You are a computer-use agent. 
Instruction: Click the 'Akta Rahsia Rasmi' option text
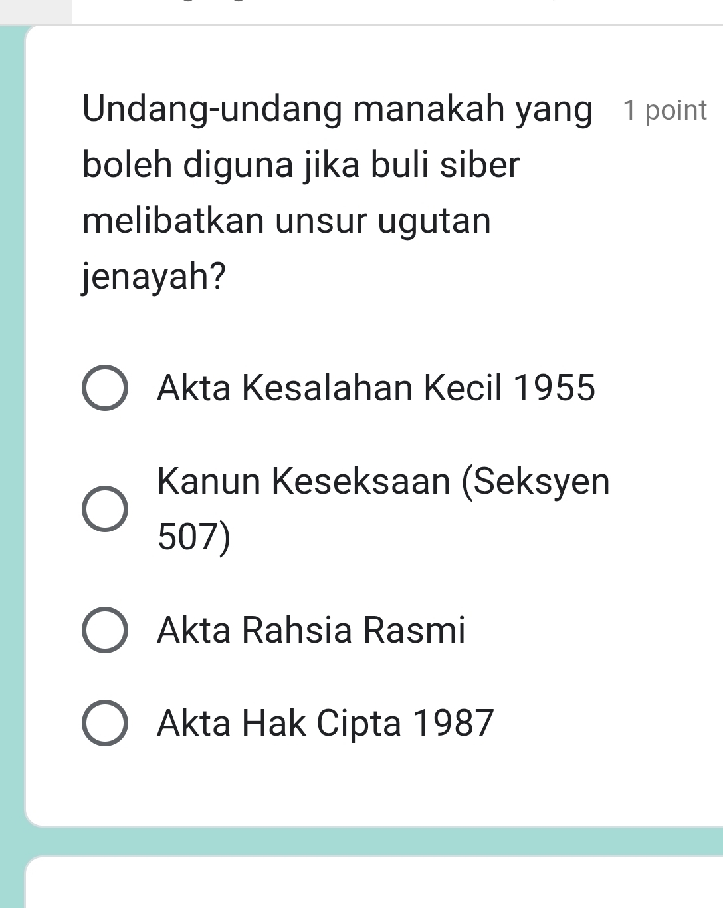click(x=312, y=630)
